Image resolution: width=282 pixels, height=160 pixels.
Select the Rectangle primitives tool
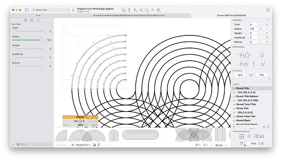click(147, 10)
